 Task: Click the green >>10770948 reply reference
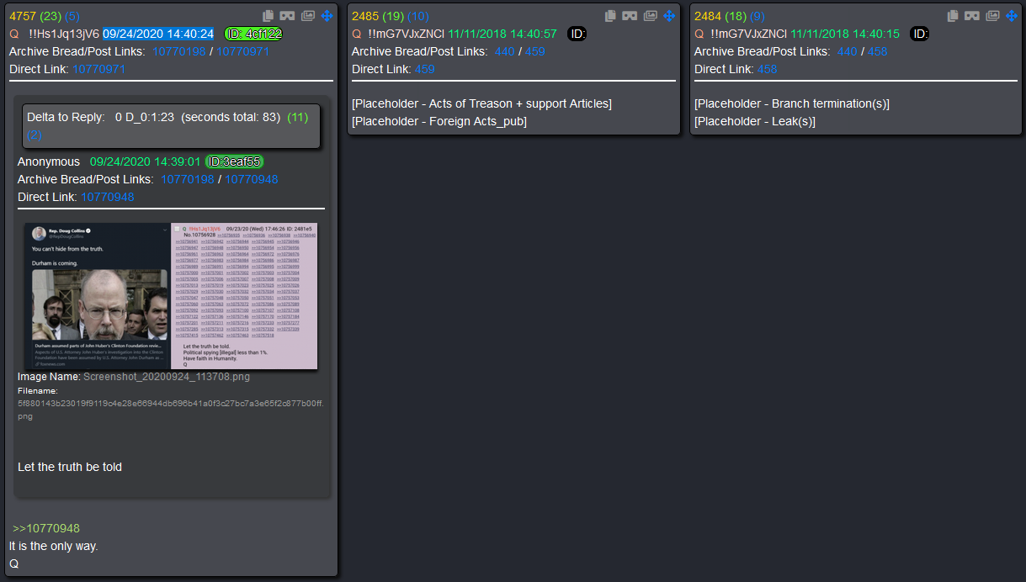tap(46, 528)
